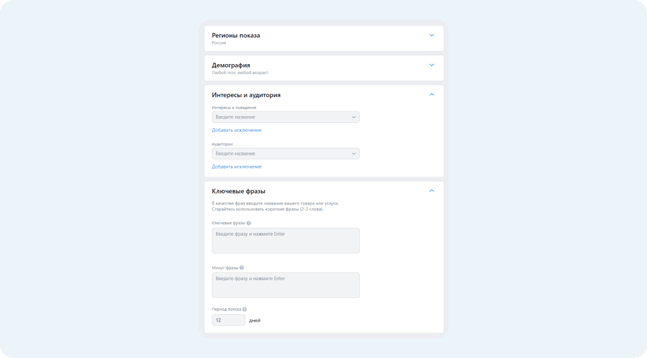Collapse the Ключевые фразы section chevron
647x358 pixels.
[x=432, y=191]
